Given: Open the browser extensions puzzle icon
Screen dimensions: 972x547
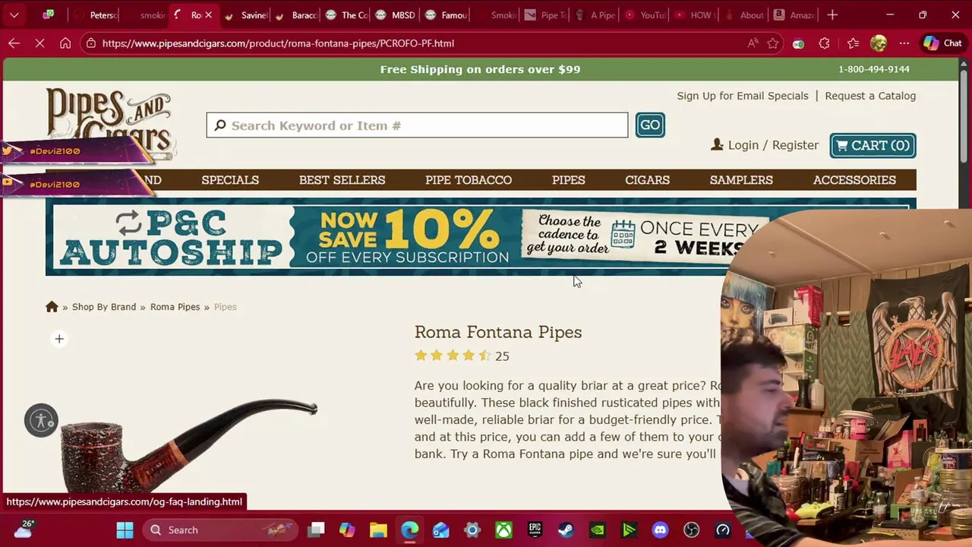Looking at the screenshot, I should (x=824, y=43).
